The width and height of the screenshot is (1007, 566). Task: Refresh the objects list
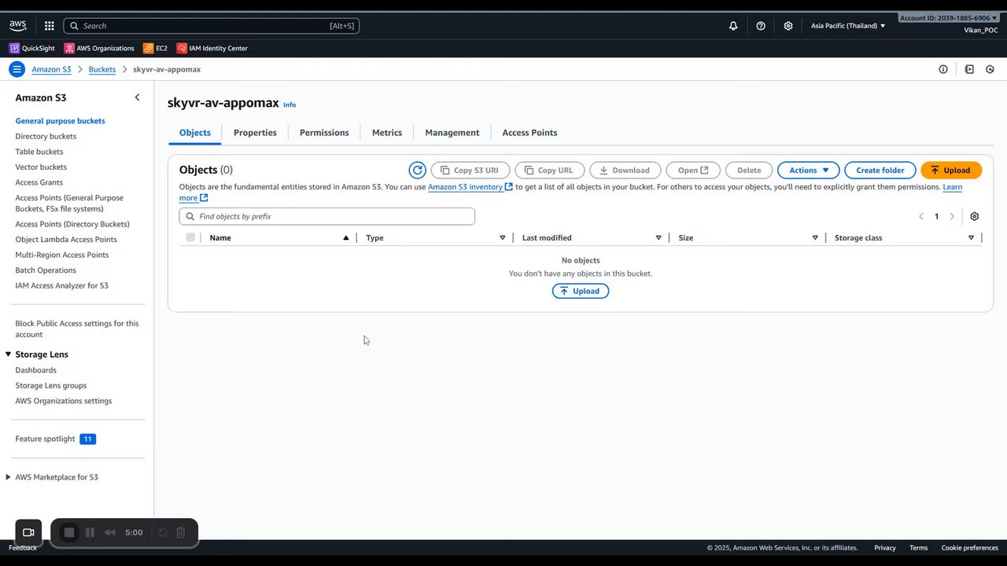pyautogui.click(x=417, y=170)
